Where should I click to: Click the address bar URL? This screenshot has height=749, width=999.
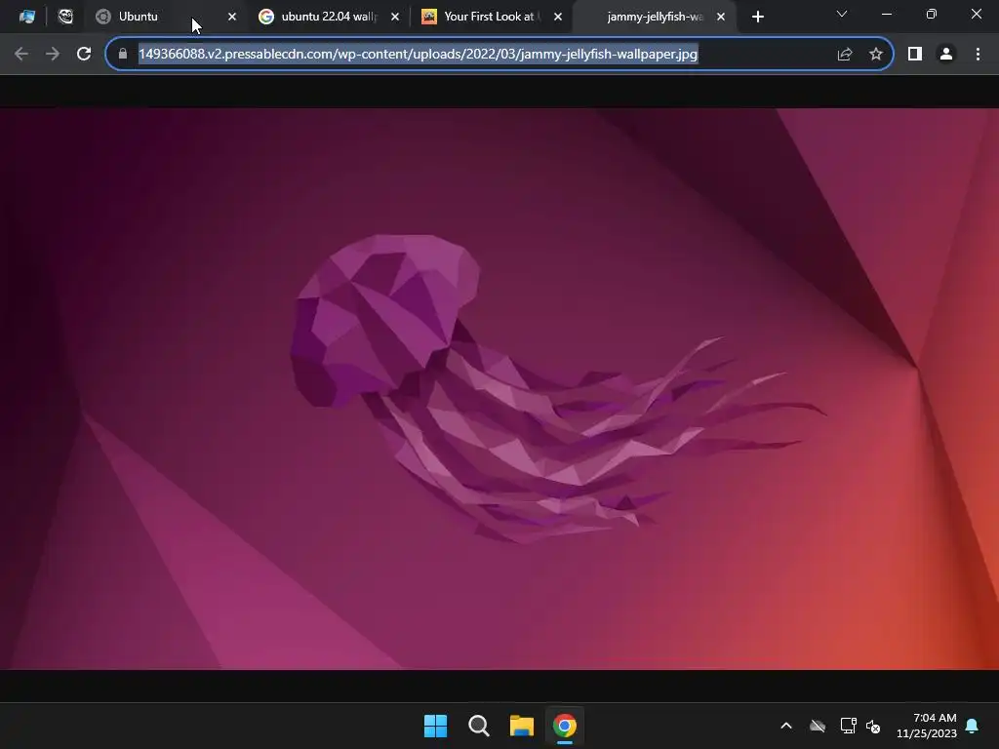tap(418, 55)
